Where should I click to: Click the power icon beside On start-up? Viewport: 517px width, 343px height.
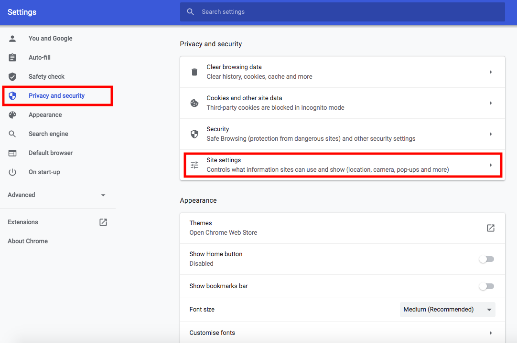pyautogui.click(x=12, y=172)
